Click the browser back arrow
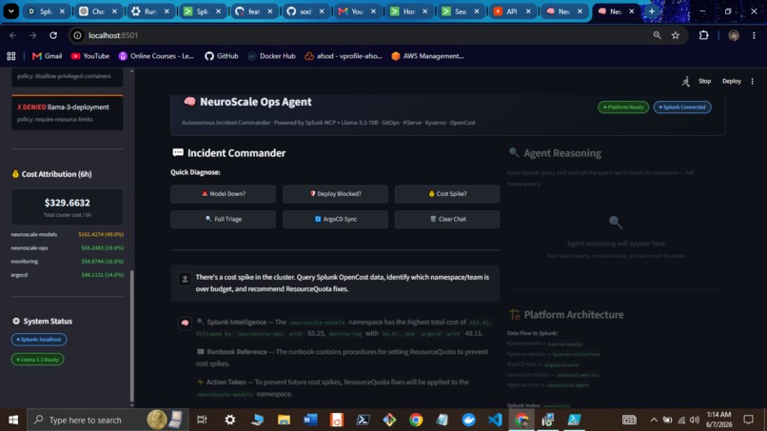The height and width of the screenshot is (431, 767). (x=13, y=35)
